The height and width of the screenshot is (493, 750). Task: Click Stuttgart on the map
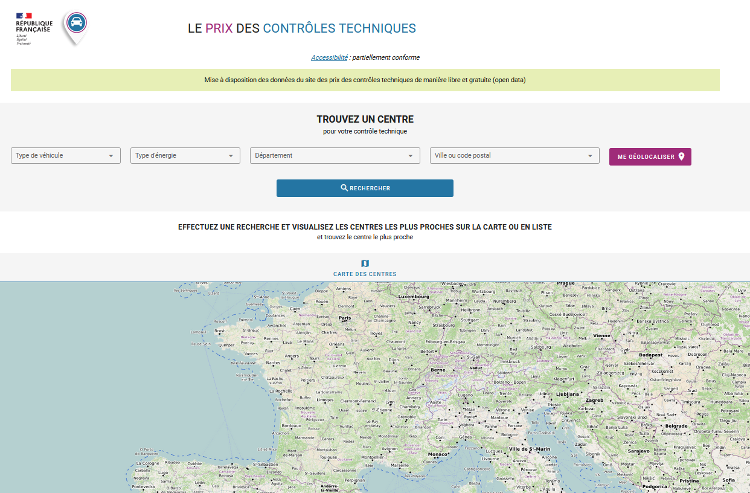(x=469, y=320)
